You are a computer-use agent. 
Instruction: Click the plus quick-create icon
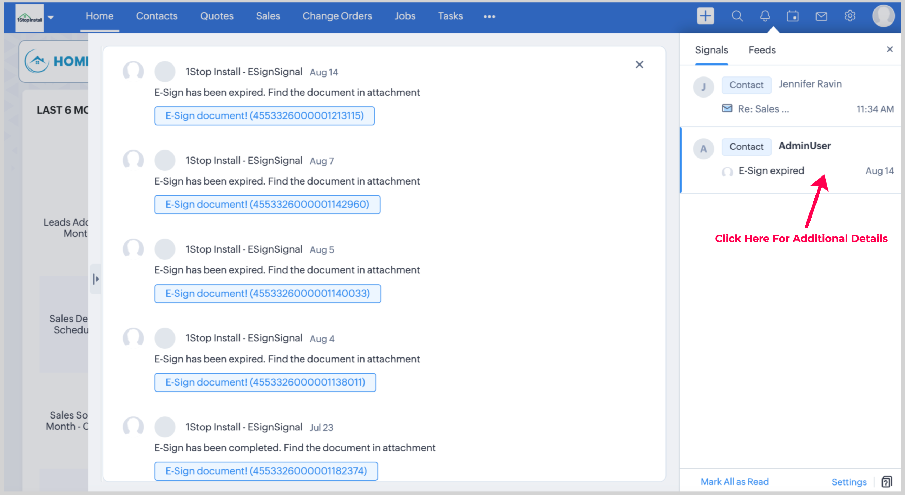click(705, 16)
